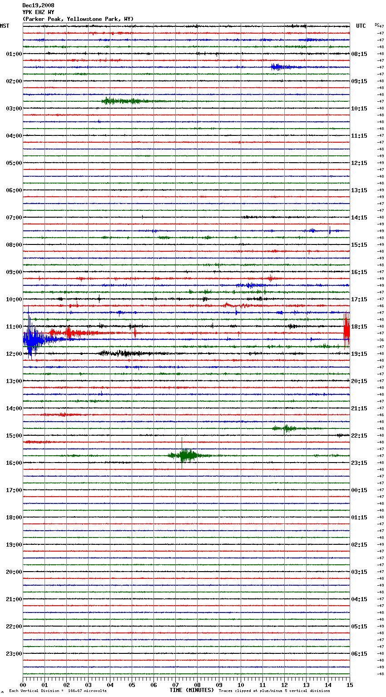This screenshot has width=386, height=697.
Task: Click the 08:15 UTC time label
Action: tap(359, 54)
